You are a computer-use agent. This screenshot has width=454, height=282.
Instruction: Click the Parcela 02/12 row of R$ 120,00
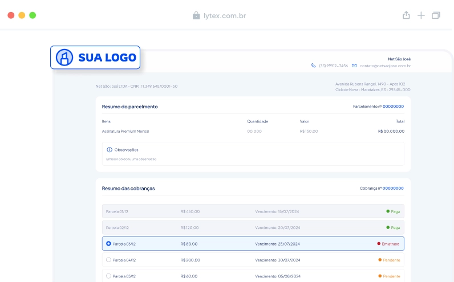point(253,228)
